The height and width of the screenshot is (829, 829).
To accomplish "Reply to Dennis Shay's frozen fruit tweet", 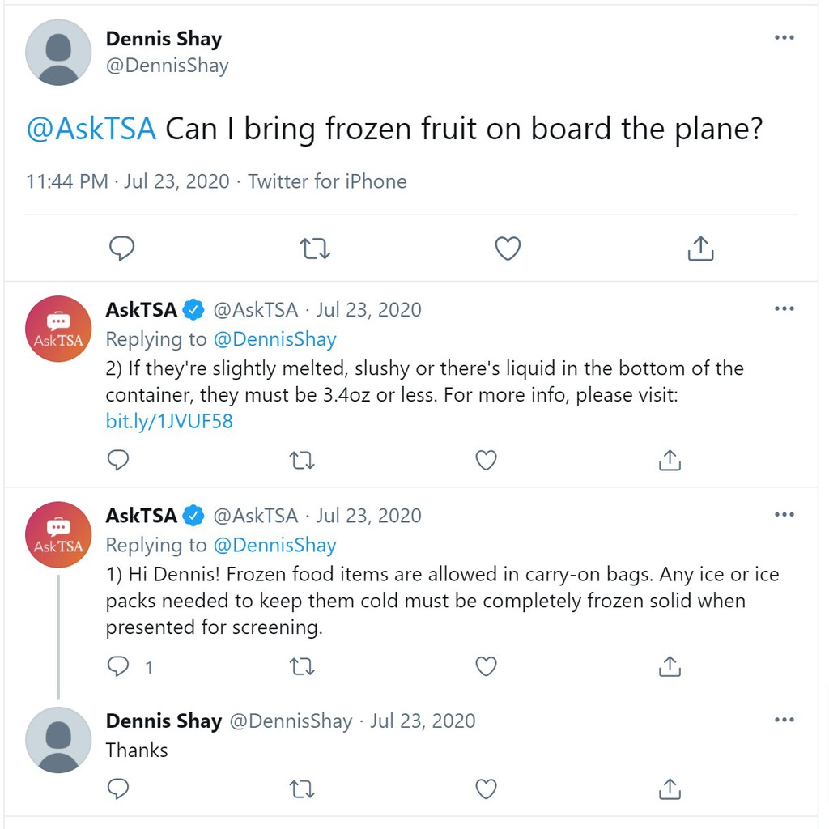I will (122, 249).
